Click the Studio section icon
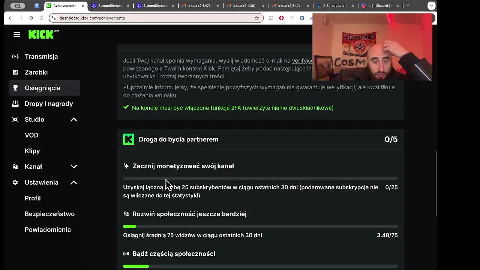Screen dimensions: 480x270 [x=15, y=120]
